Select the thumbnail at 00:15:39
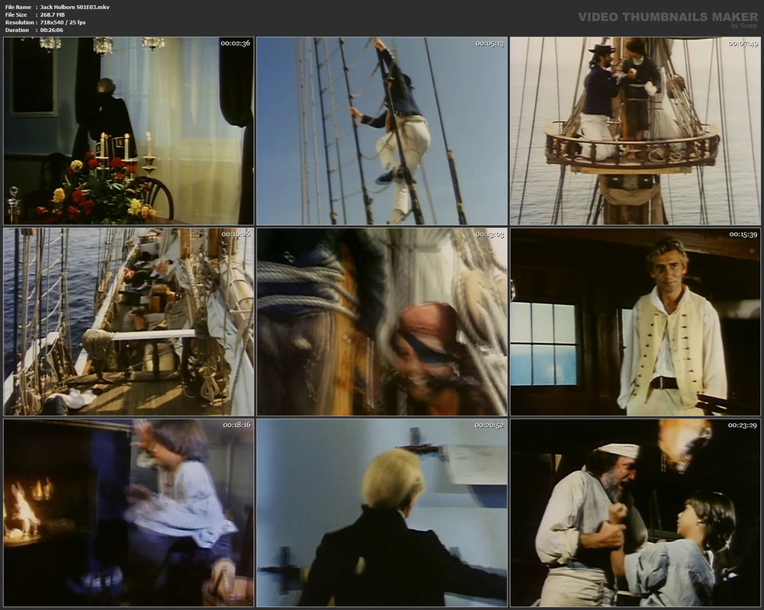 click(x=635, y=322)
